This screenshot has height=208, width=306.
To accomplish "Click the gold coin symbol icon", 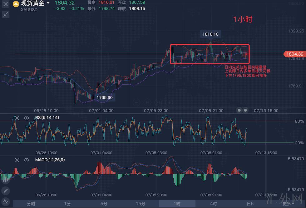I will pyautogui.click(x=15, y=4).
